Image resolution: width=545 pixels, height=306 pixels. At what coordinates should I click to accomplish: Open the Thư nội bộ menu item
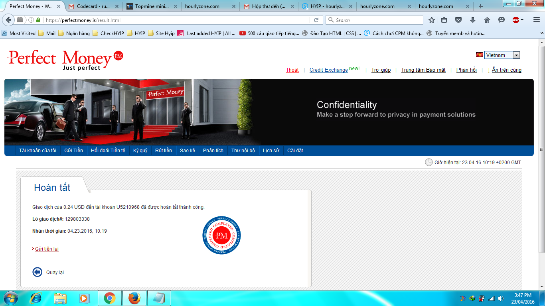click(x=243, y=150)
